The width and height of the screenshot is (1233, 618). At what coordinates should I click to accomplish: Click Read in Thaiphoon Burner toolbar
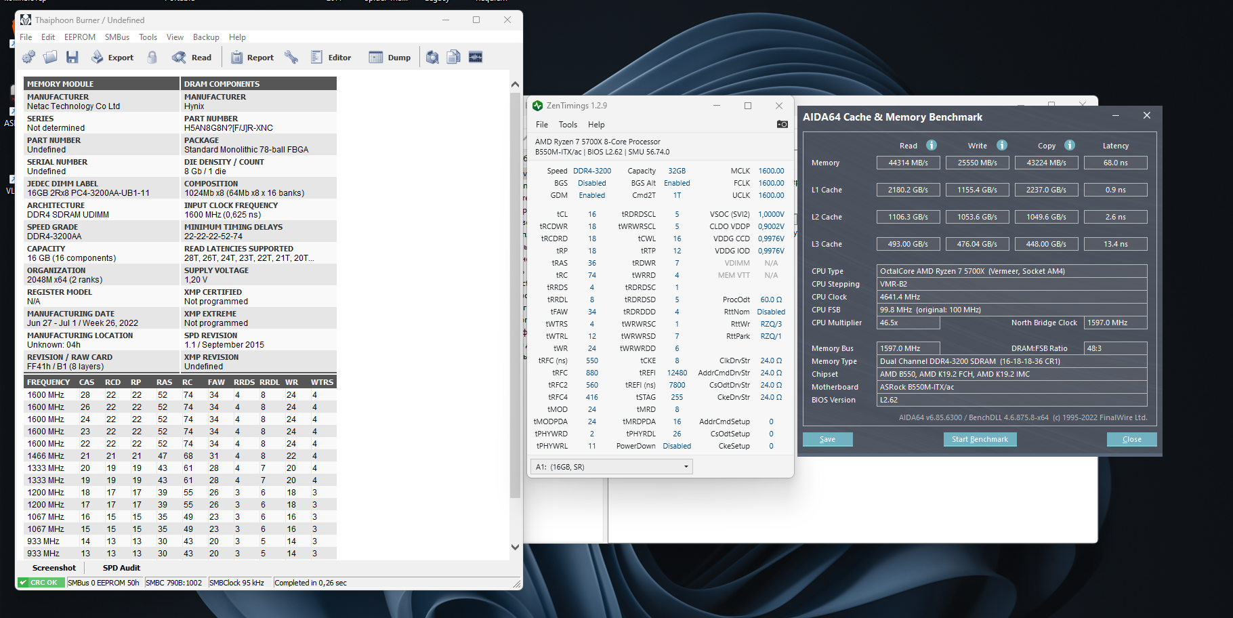click(x=192, y=58)
